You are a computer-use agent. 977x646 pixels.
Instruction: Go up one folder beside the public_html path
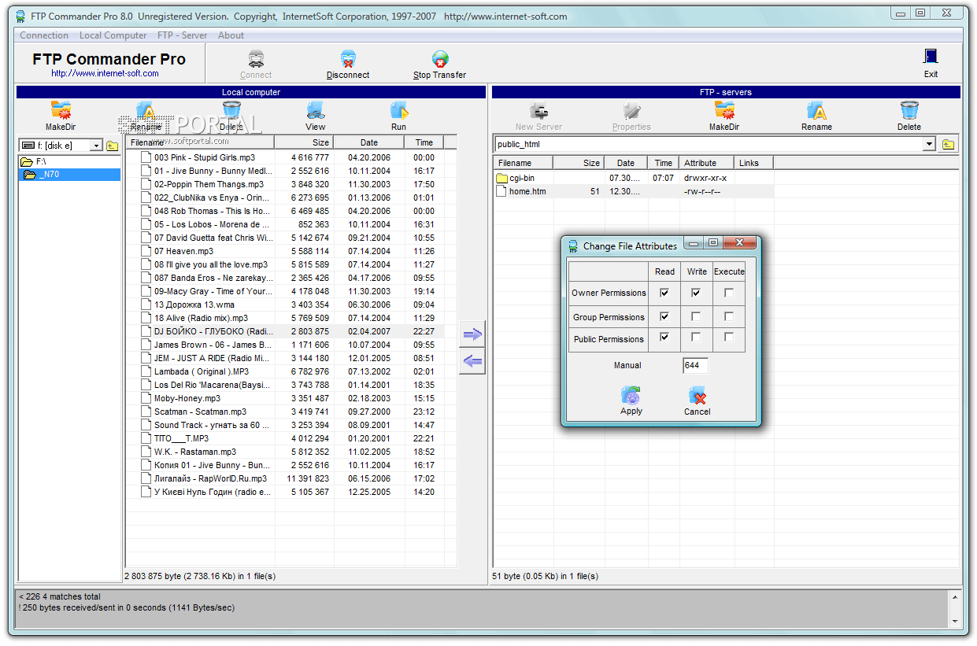[x=948, y=144]
